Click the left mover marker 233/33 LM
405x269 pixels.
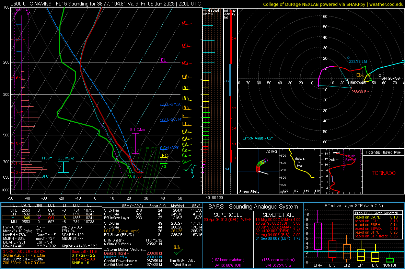coord(348,58)
